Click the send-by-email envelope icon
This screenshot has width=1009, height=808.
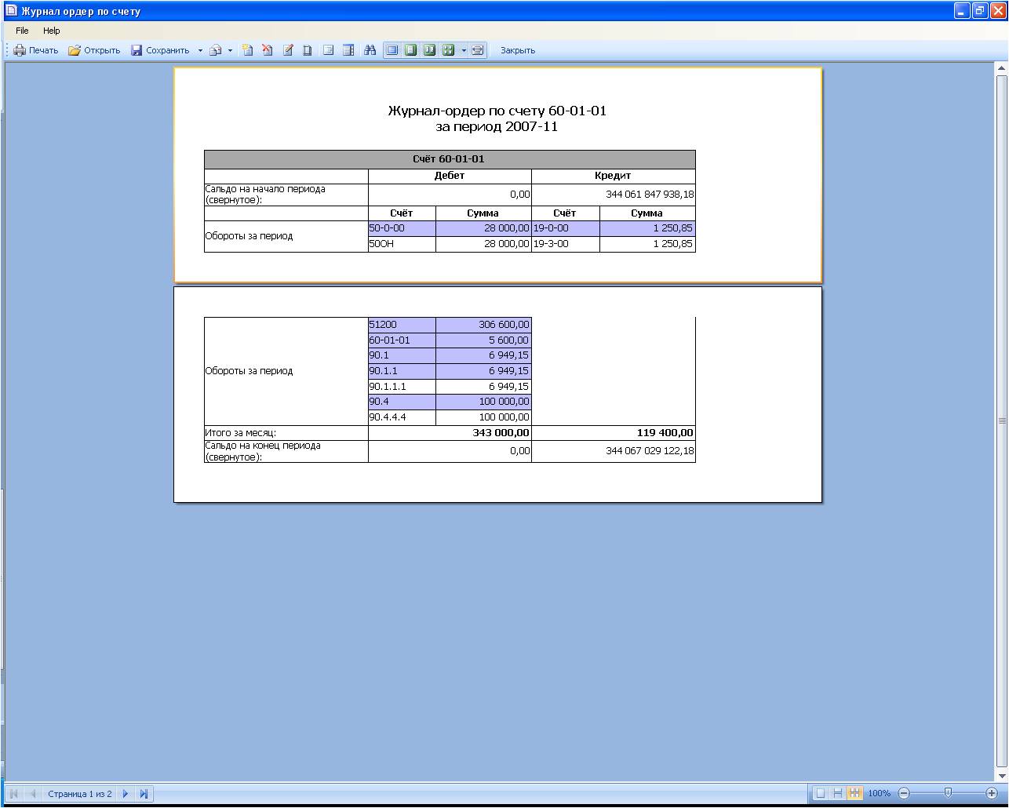[215, 50]
